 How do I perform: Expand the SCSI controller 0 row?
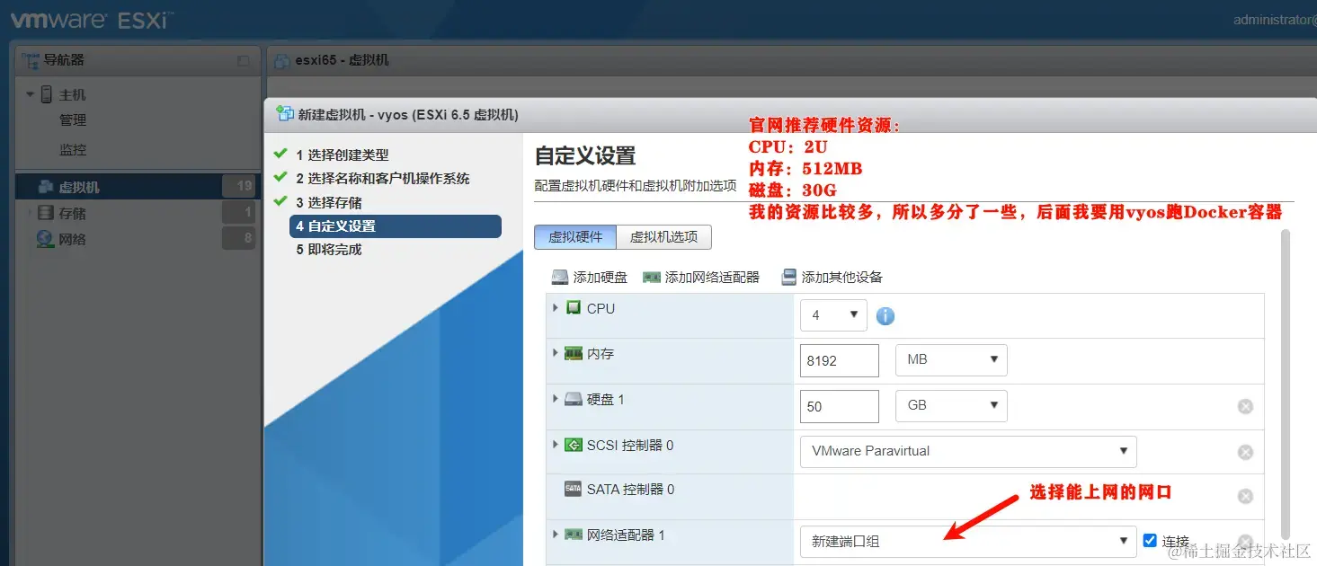coord(556,444)
